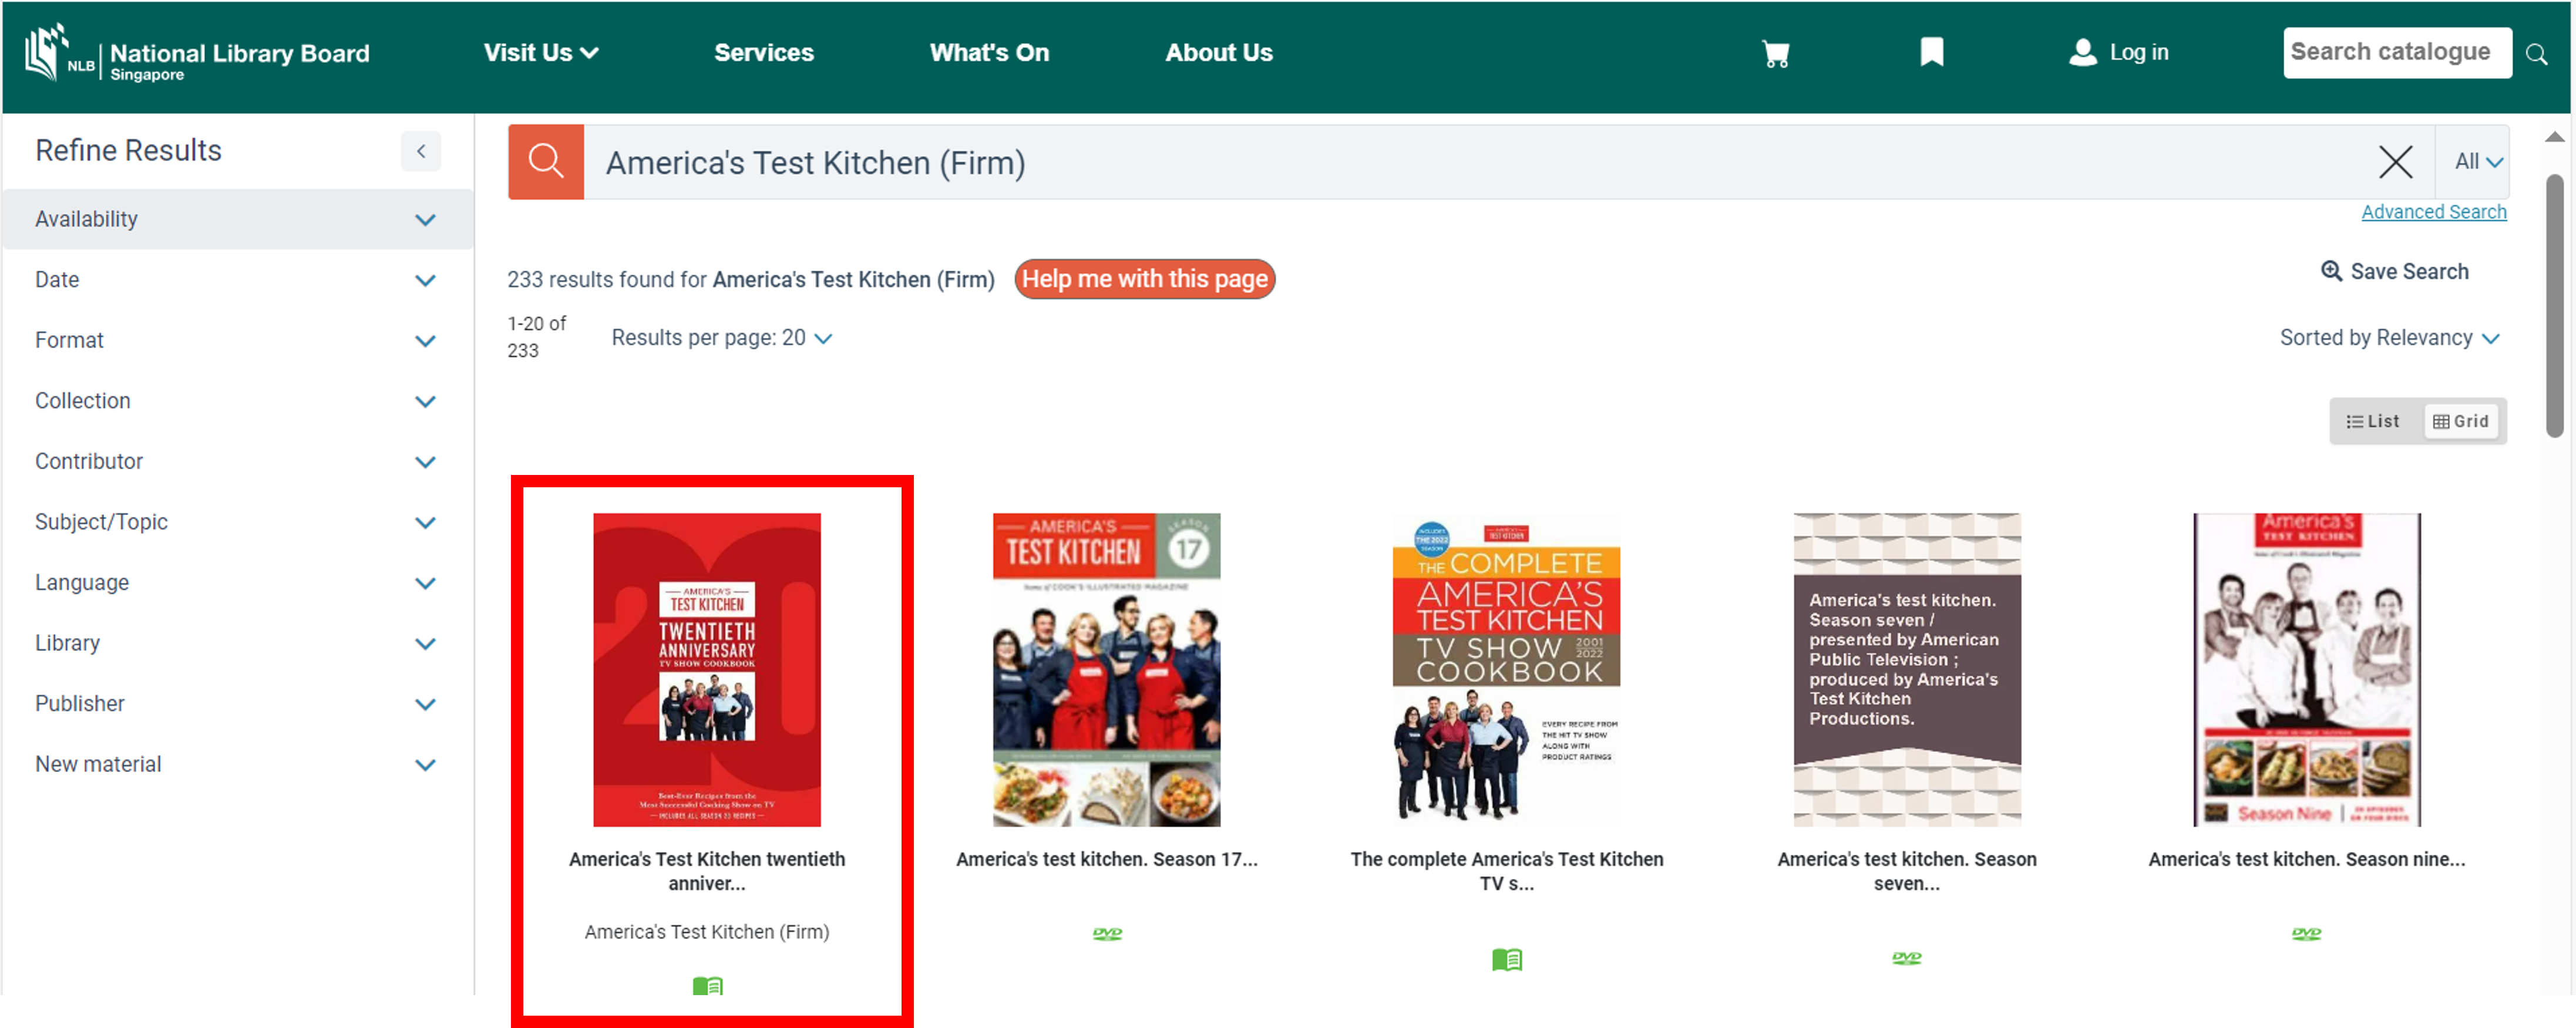Open Results per page dropdown
Screen dimensions: 2576x1028
click(x=721, y=338)
